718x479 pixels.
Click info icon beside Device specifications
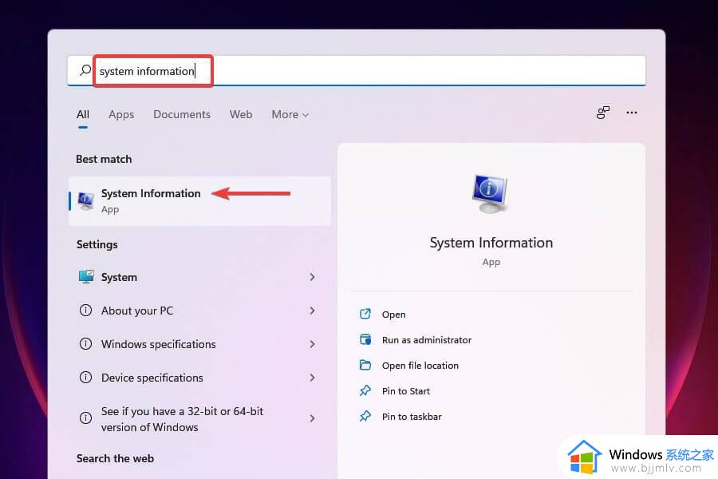pyautogui.click(x=85, y=378)
